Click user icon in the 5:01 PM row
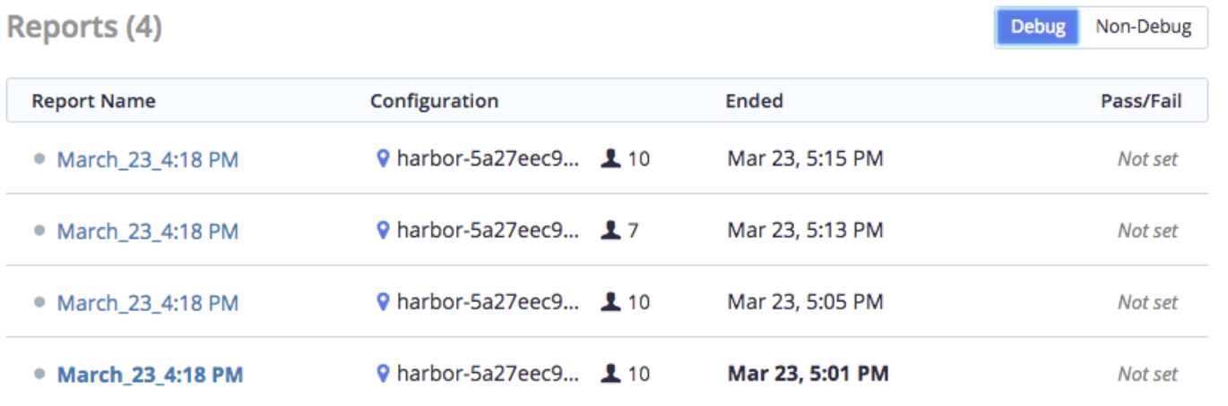This screenshot has height=406, width=1228. (611, 374)
